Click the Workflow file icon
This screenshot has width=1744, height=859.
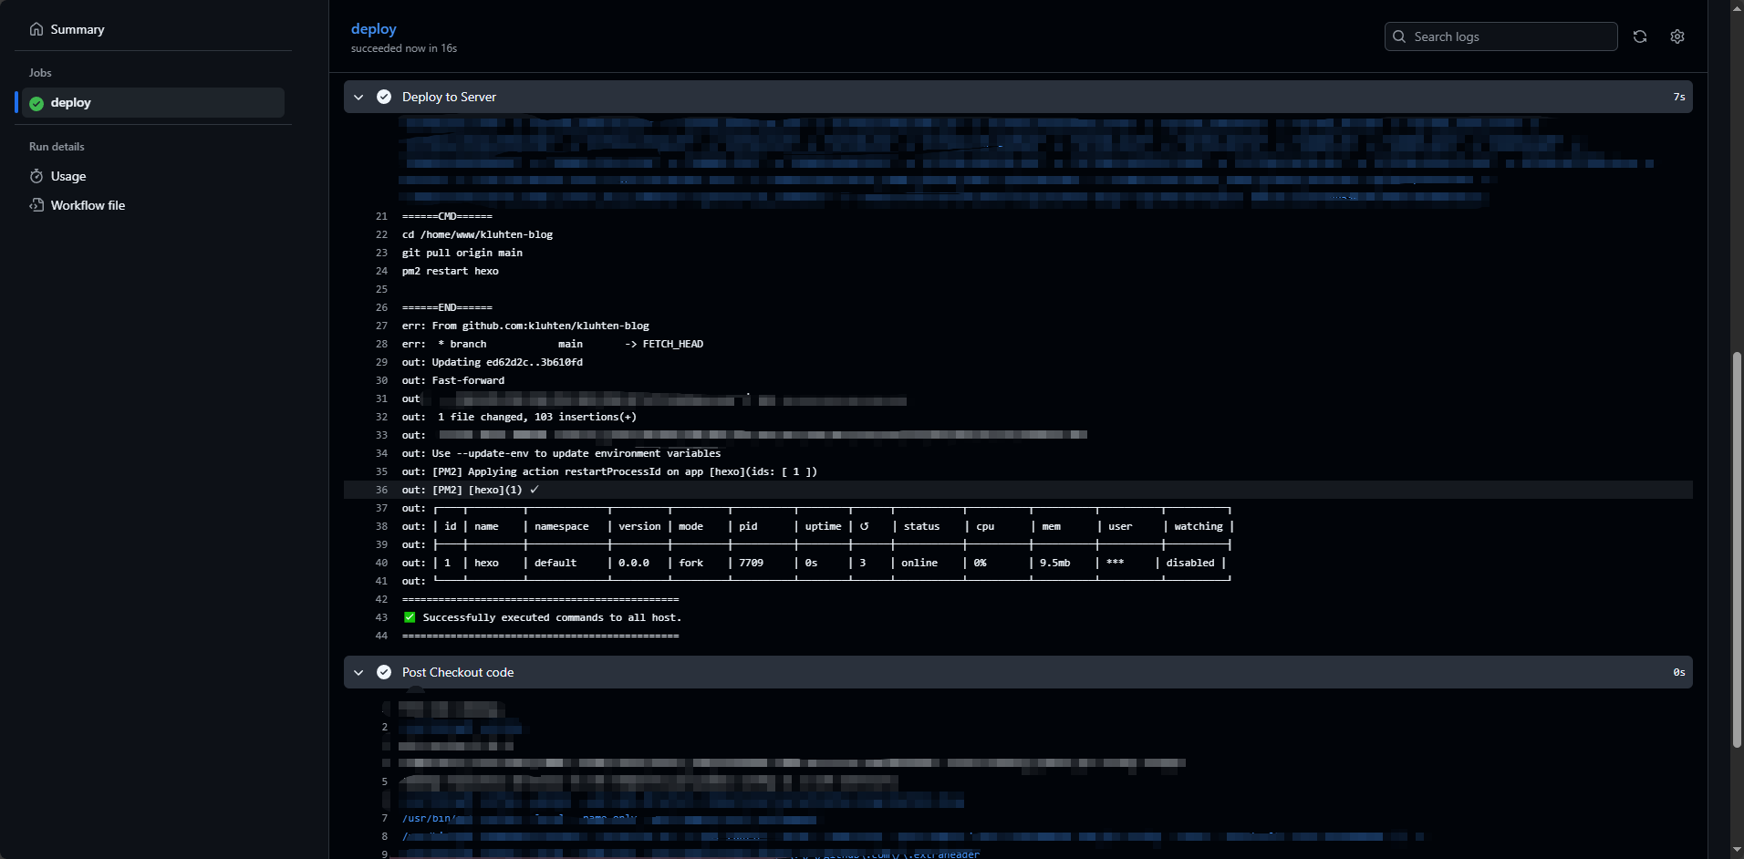point(36,205)
